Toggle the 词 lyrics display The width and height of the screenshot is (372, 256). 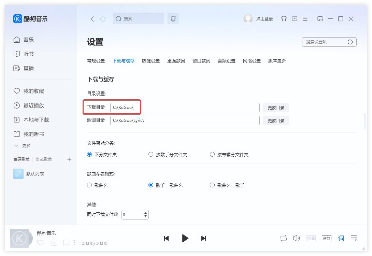click(341, 238)
